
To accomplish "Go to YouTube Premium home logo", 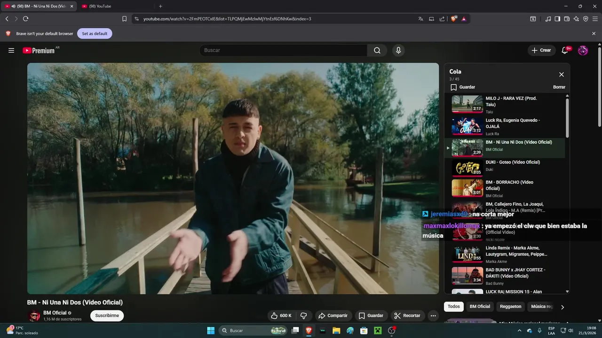I will click(39, 50).
